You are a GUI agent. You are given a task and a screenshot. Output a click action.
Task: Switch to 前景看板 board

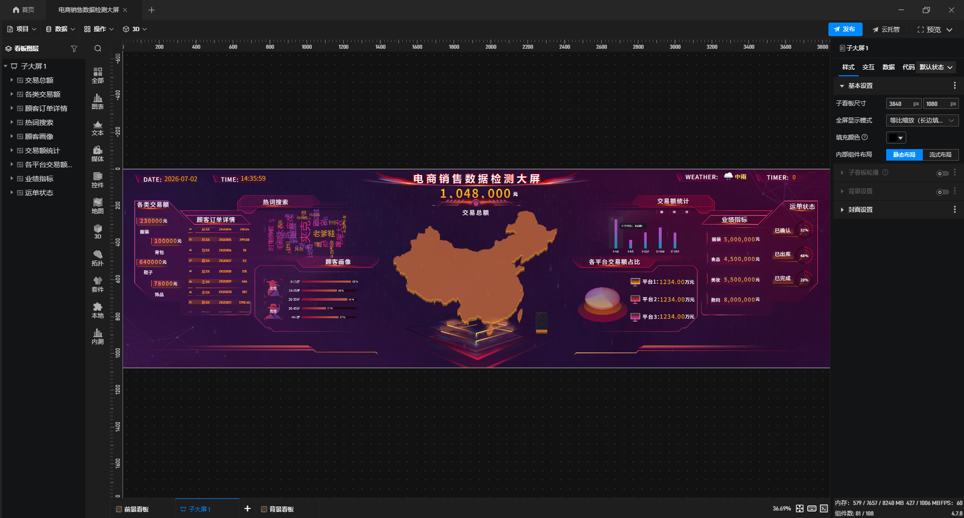[x=133, y=509]
